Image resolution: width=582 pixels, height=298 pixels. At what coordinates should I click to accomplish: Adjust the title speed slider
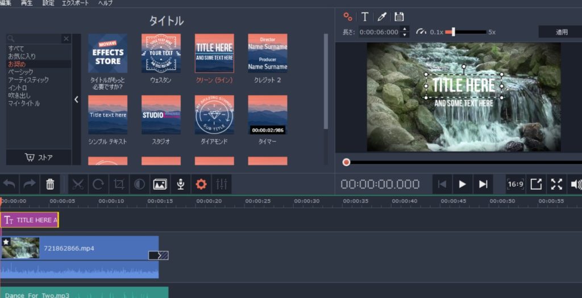coord(449,32)
